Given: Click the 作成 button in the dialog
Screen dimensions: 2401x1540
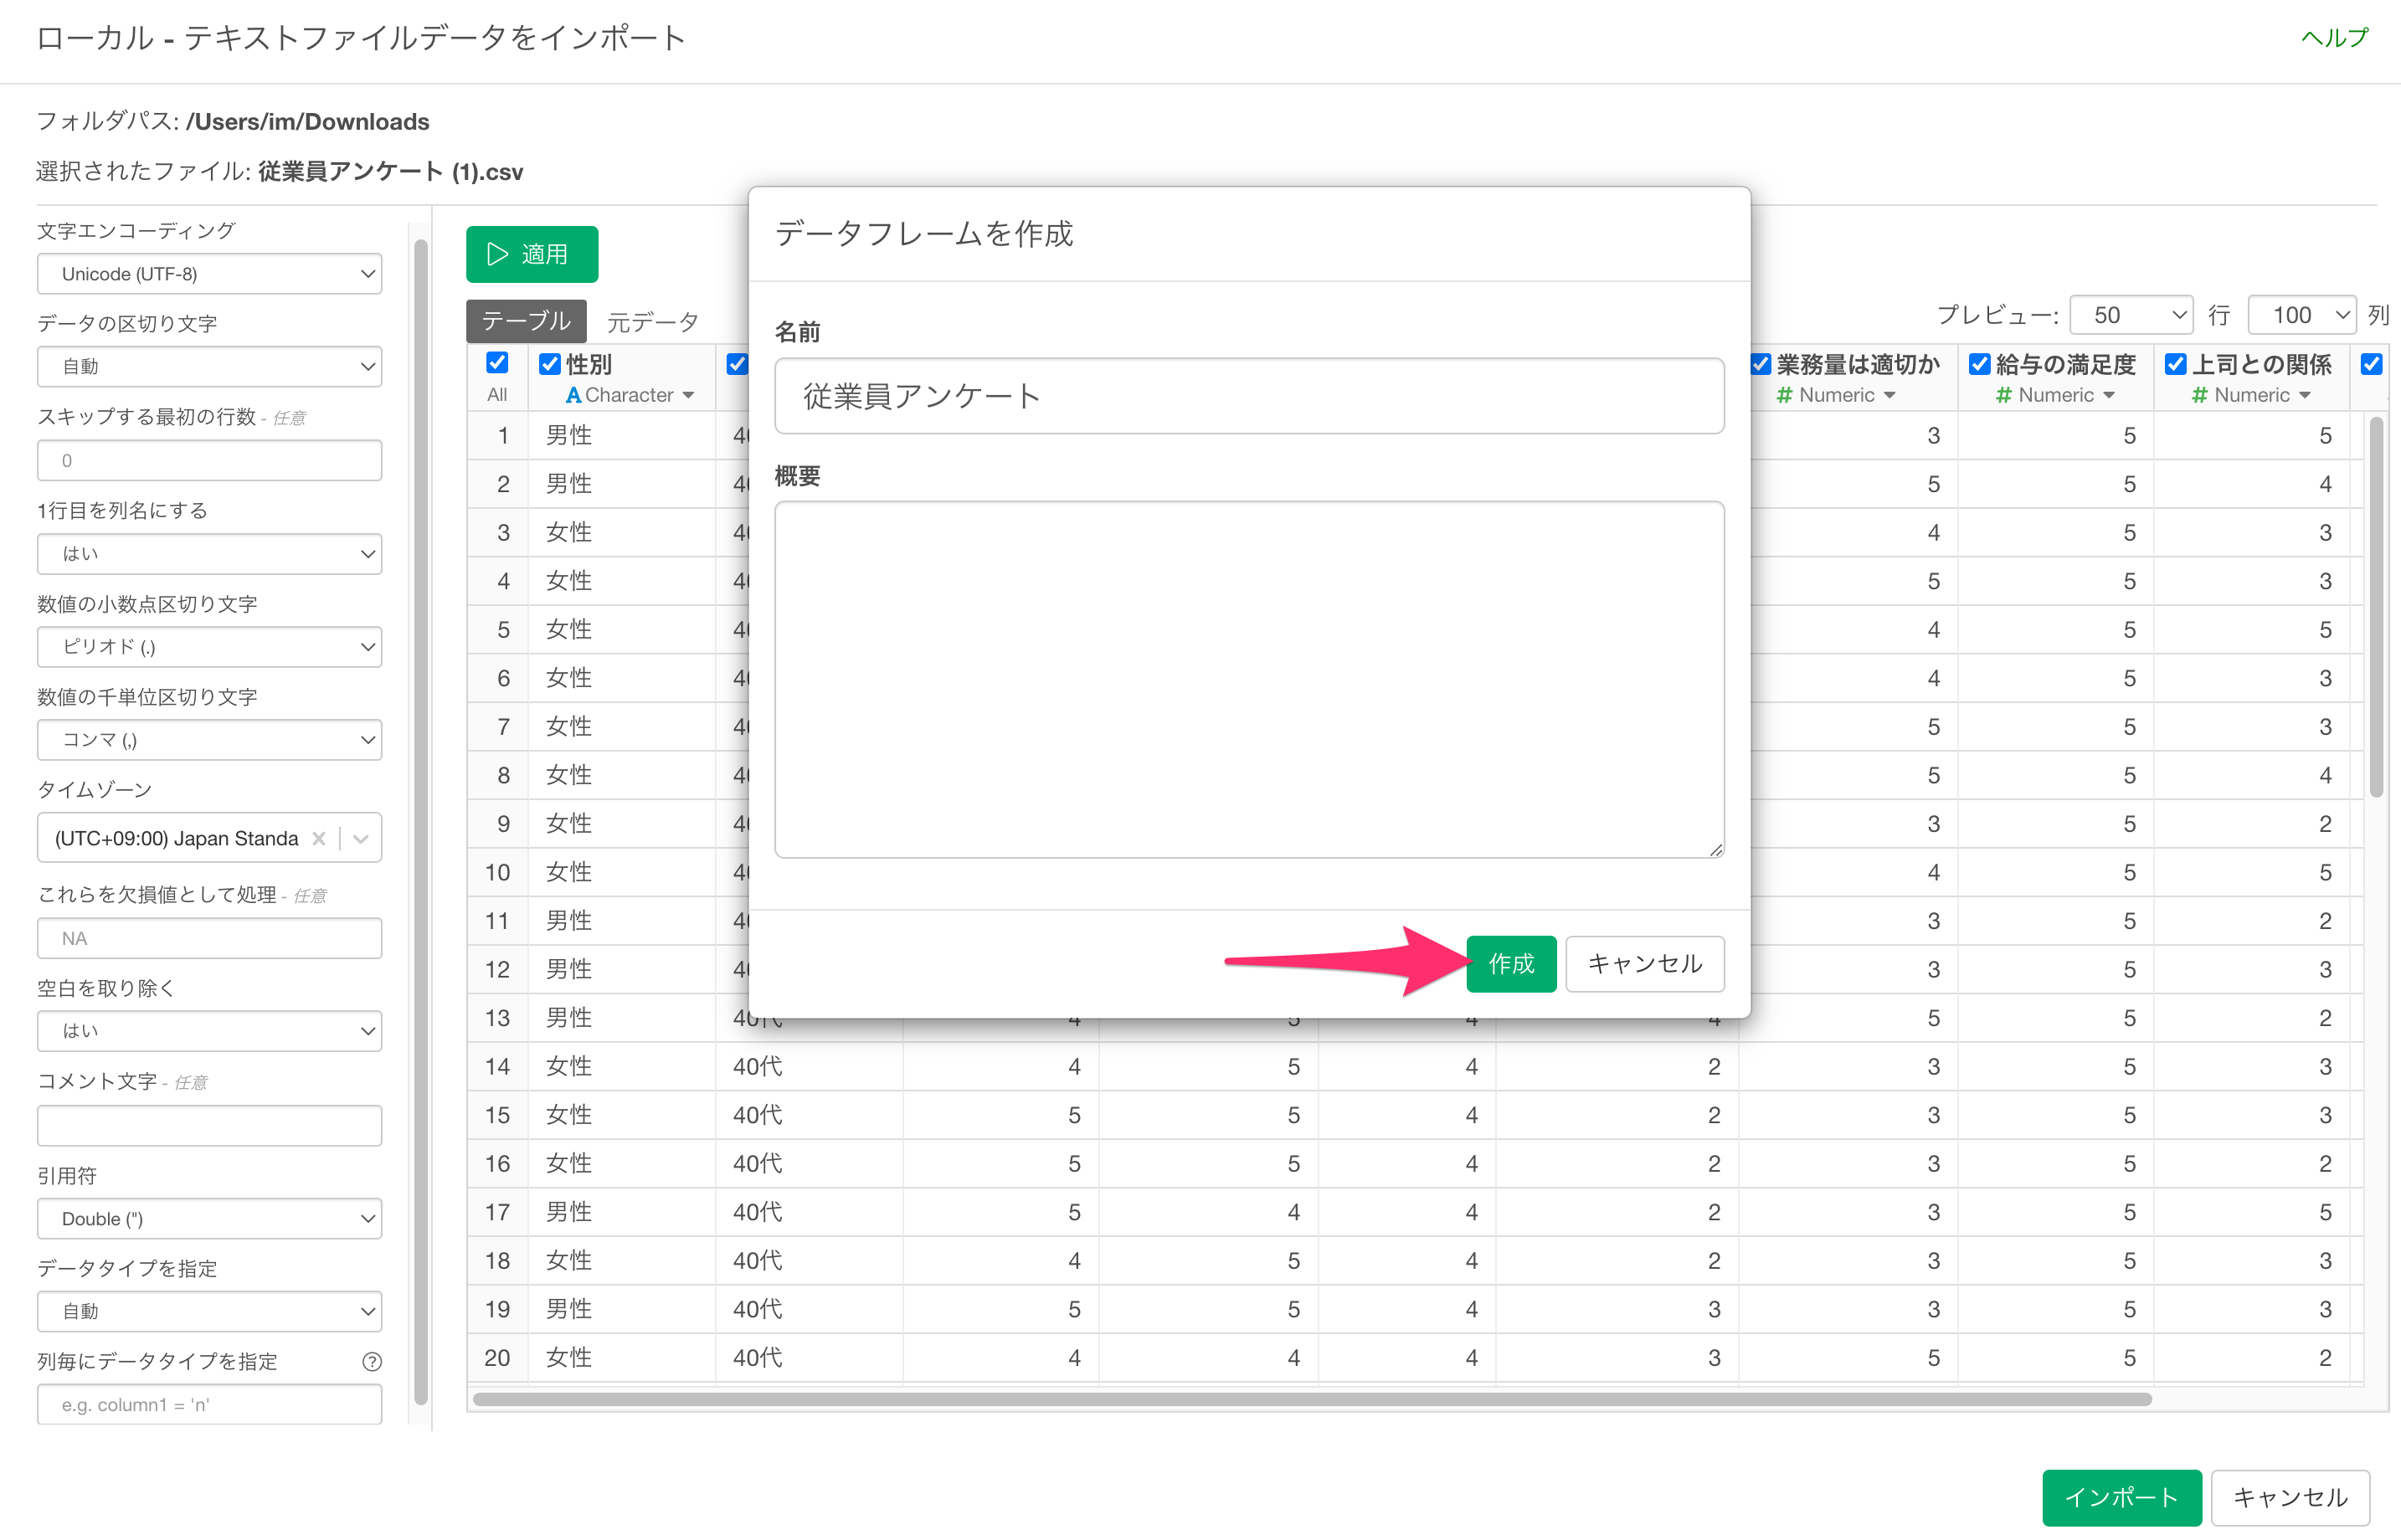Looking at the screenshot, I should click(1511, 964).
